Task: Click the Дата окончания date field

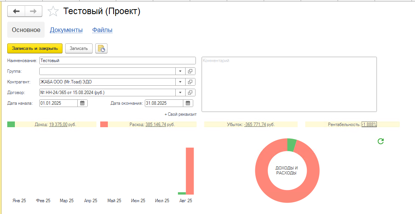Action: coord(164,103)
